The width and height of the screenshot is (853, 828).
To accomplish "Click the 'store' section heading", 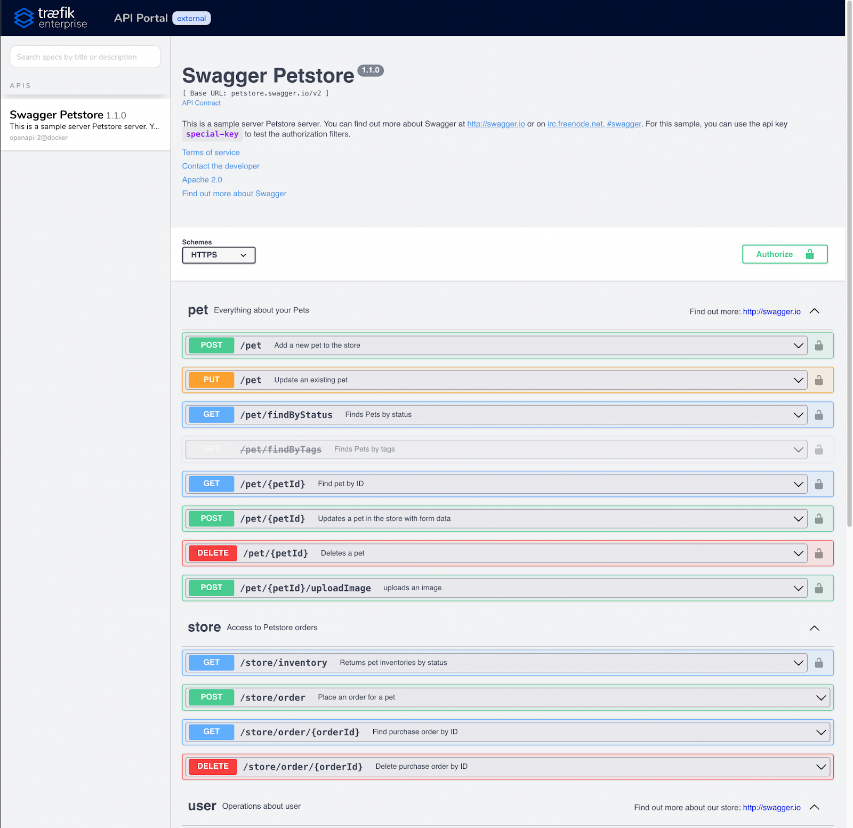I will pyautogui.click(x=204, y=628).
